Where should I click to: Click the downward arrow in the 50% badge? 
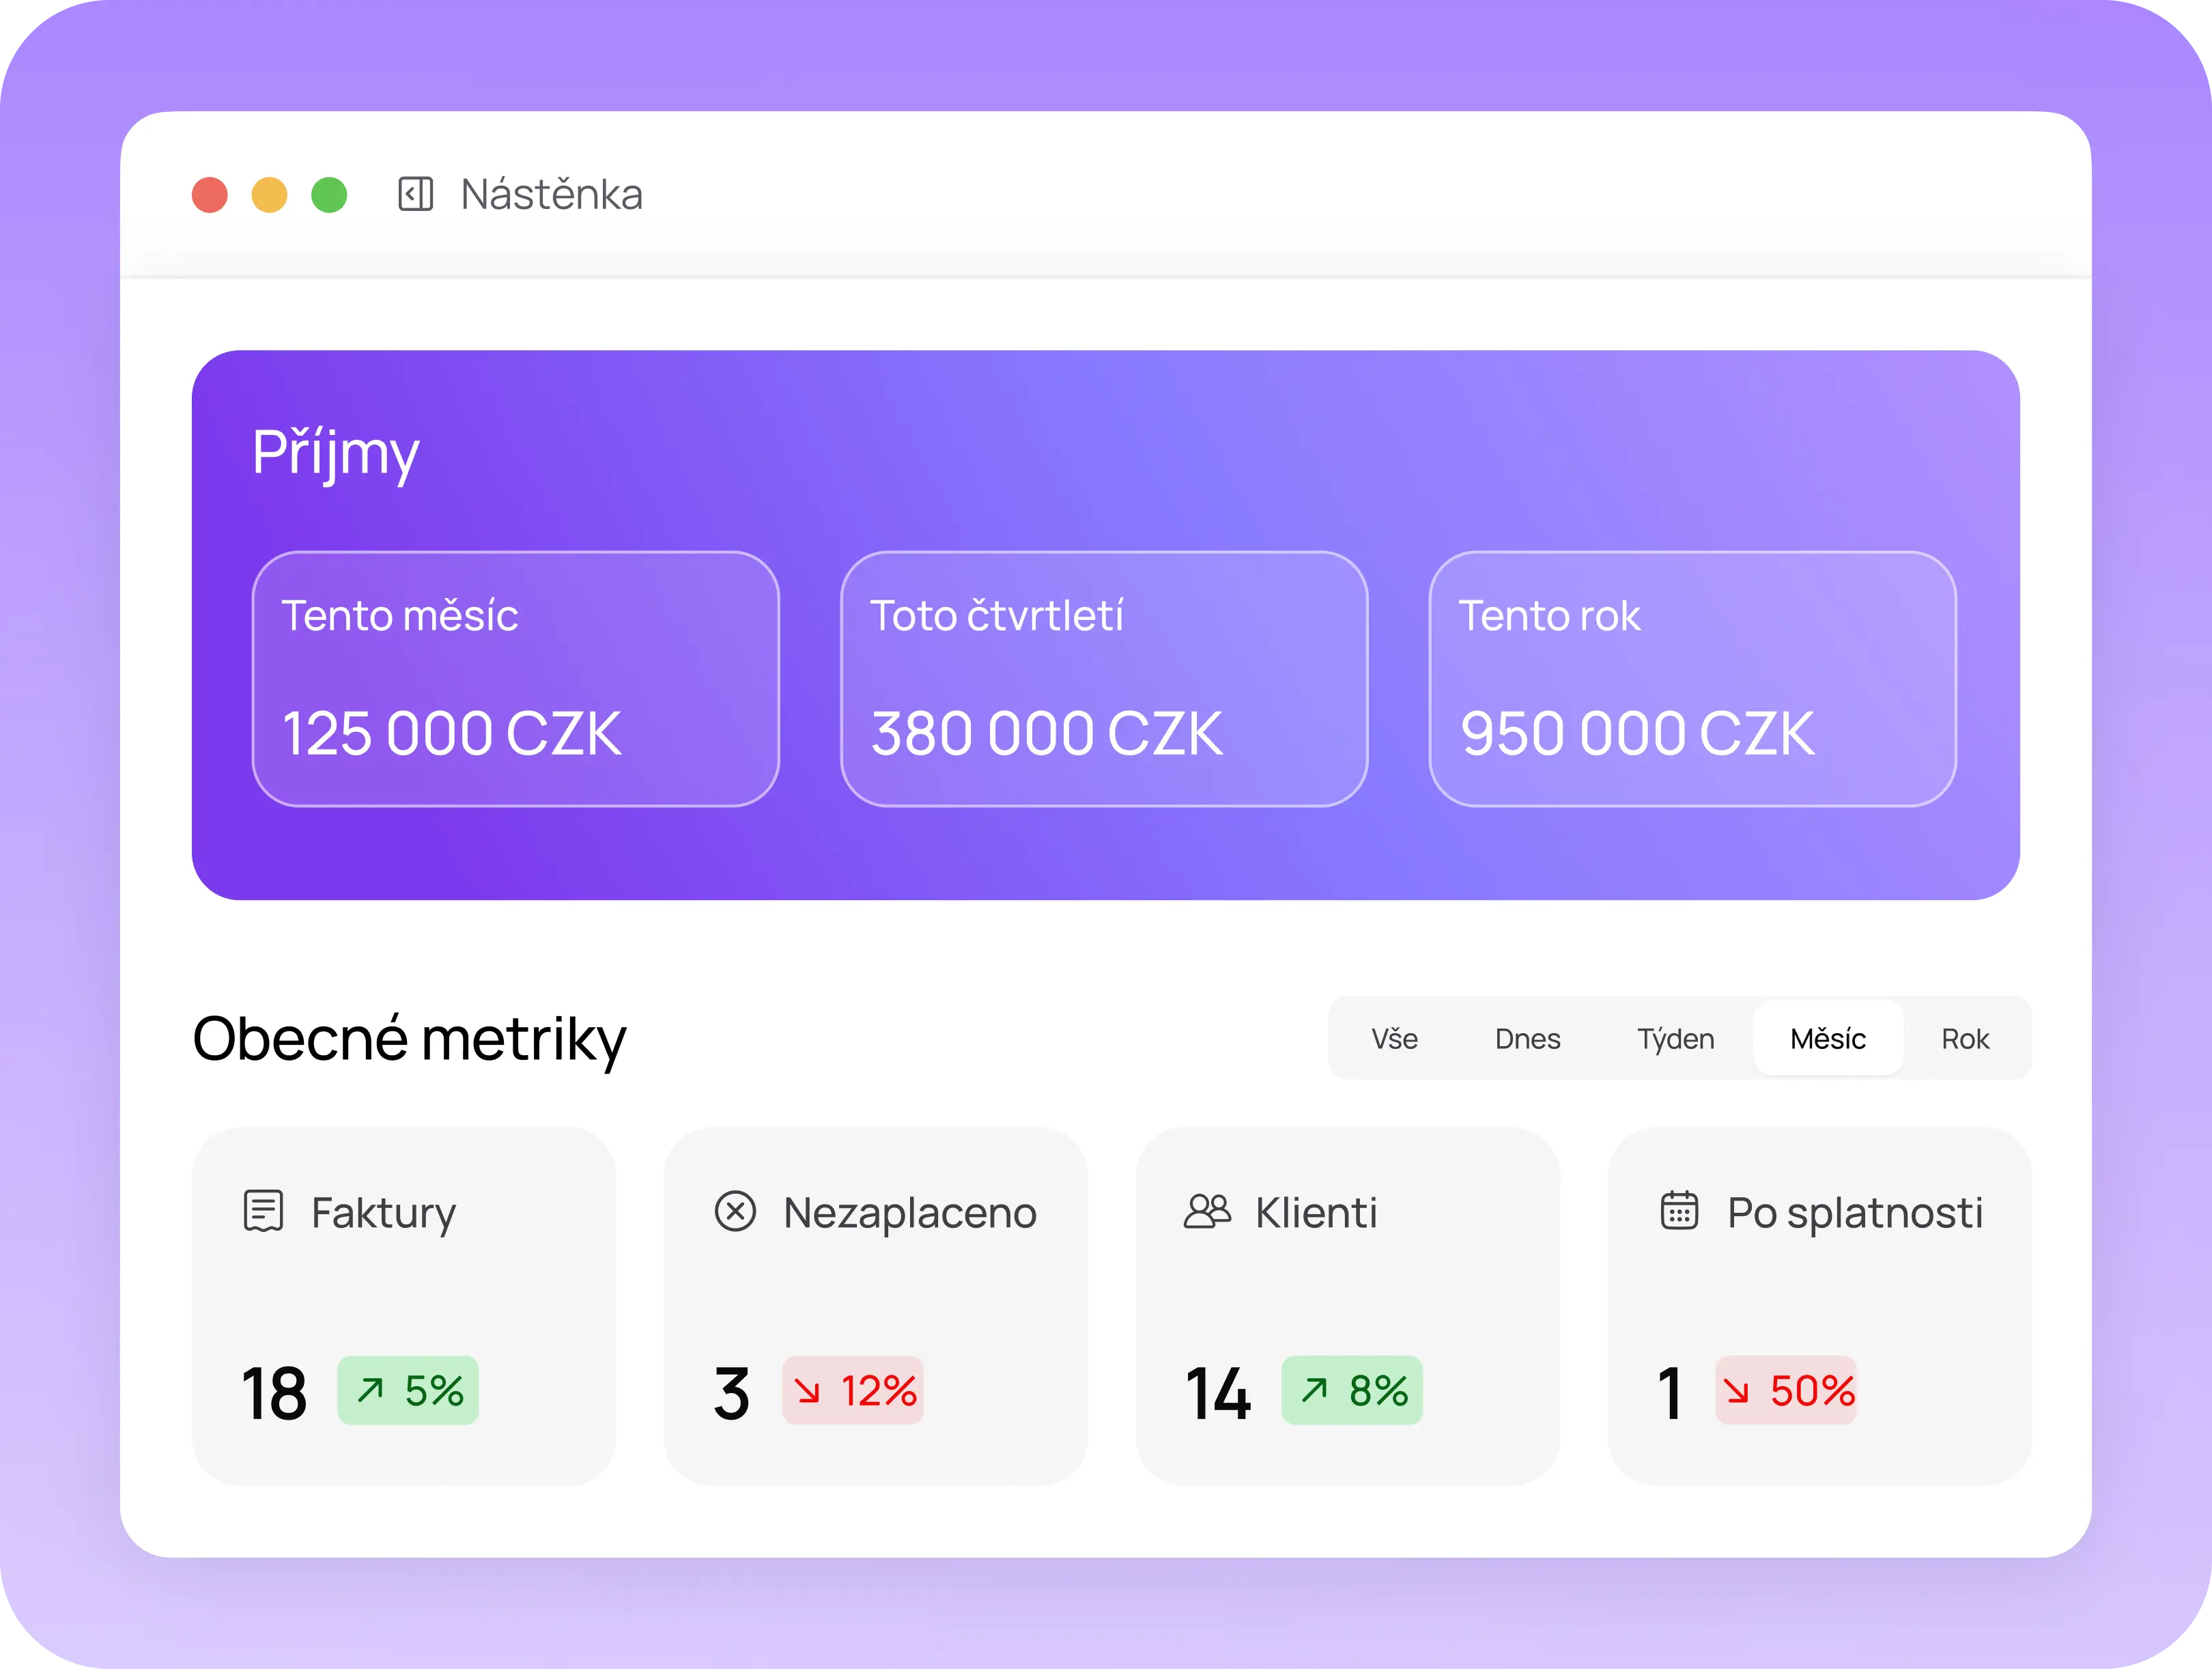click(x=1737, y=1391)
